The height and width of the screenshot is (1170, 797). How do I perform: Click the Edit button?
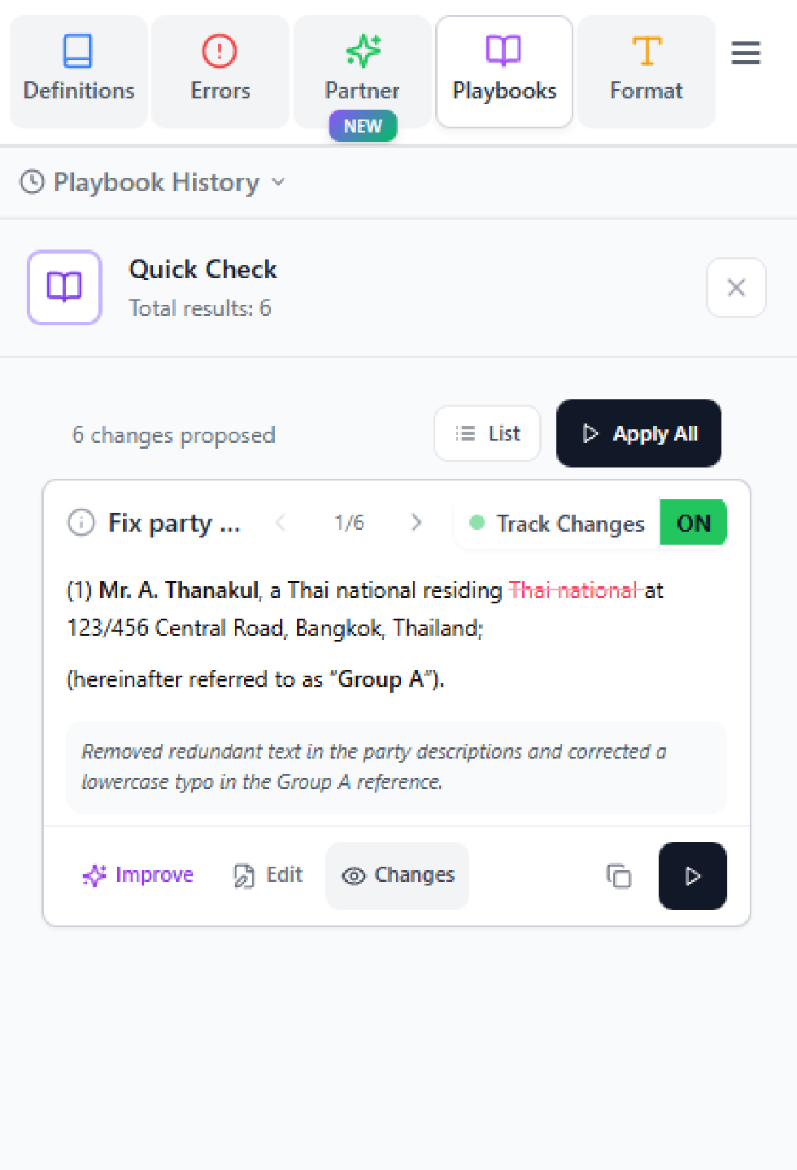(x=269, y=876)
